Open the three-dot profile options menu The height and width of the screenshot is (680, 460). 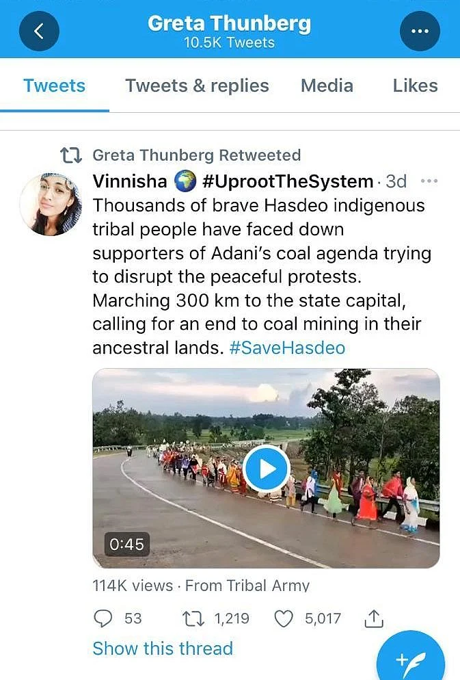click(x=420, y=31)
